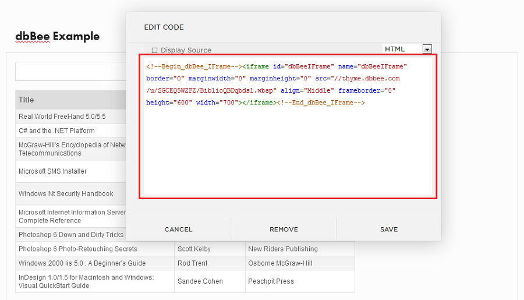This screenshot has height=300, width=524.
Task: Open the HTML language dropdown arrow
Action: 427,49
